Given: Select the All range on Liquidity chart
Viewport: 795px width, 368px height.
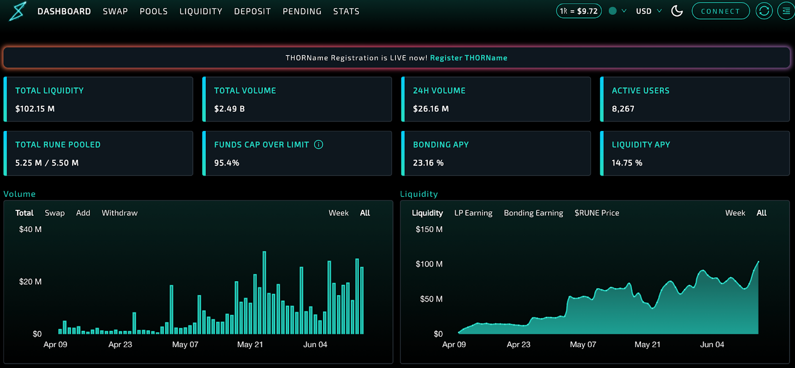Looking at the screenshot, I should 761,213.
